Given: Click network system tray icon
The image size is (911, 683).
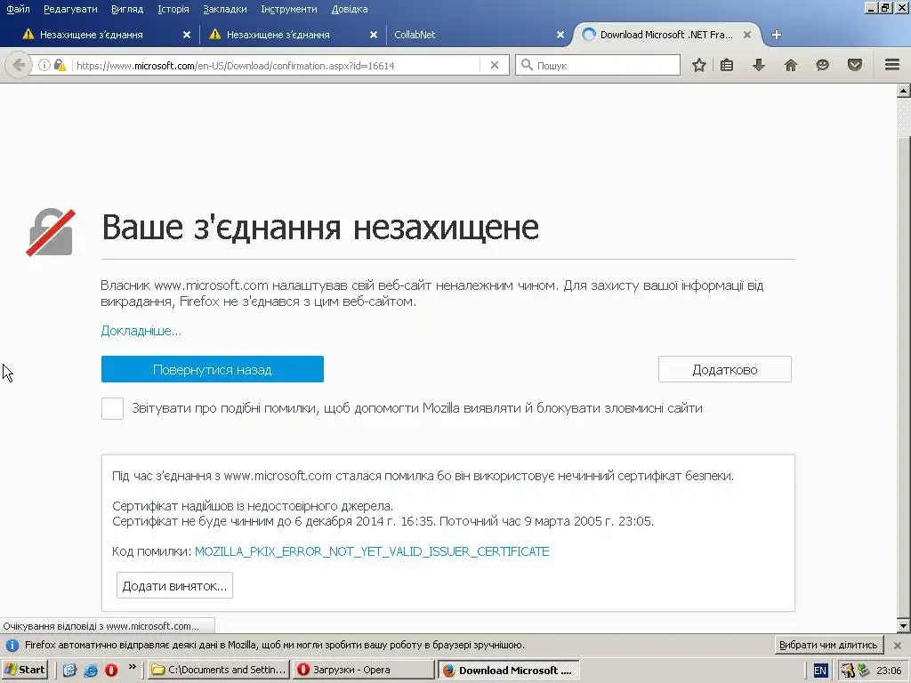Looking at the screenshot, I should (x=863, y=671).
